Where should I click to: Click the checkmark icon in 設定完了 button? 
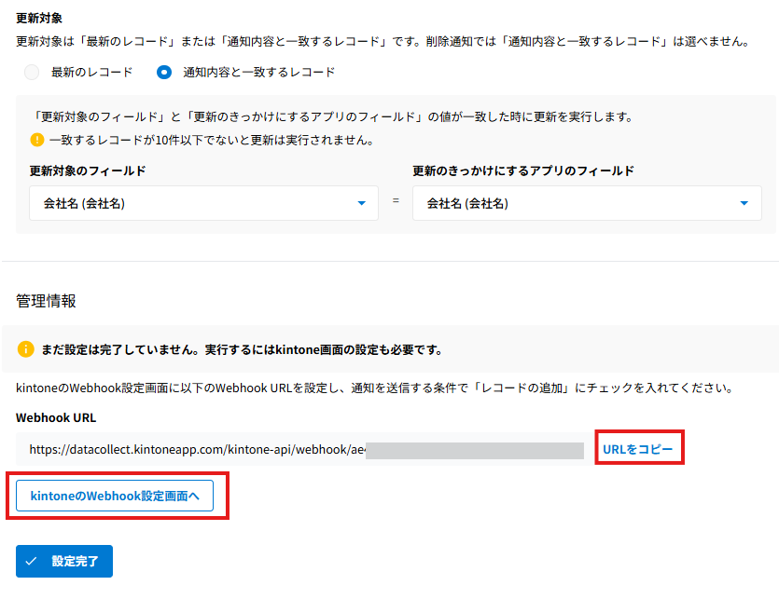(x=33, y=561)
